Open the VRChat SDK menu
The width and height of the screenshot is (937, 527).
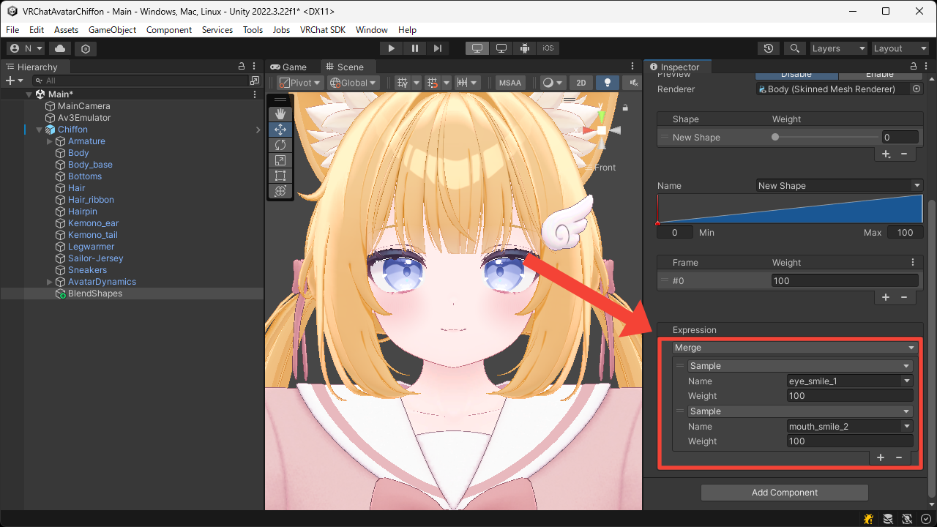[x=321, y=30]
